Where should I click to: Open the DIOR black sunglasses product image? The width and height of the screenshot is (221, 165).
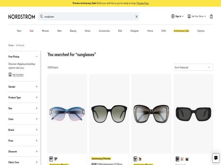[x=109, y=114]
